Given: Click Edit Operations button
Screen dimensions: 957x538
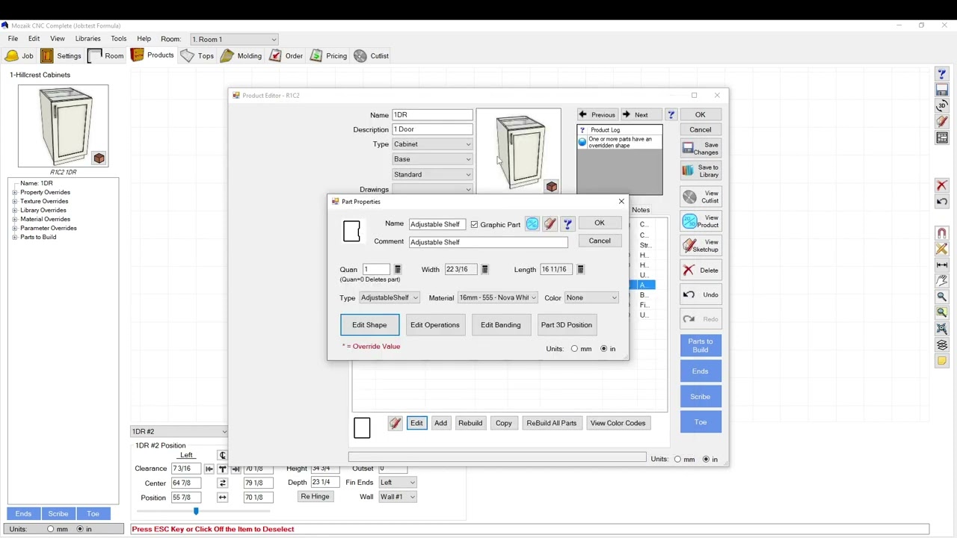Looking at the screenshot, I should tap(434, 325).
